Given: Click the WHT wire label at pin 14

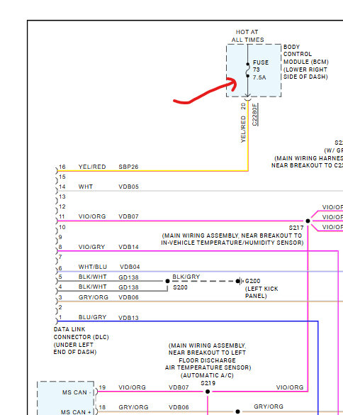Looking at the screenshot, I should coord(86,187).
